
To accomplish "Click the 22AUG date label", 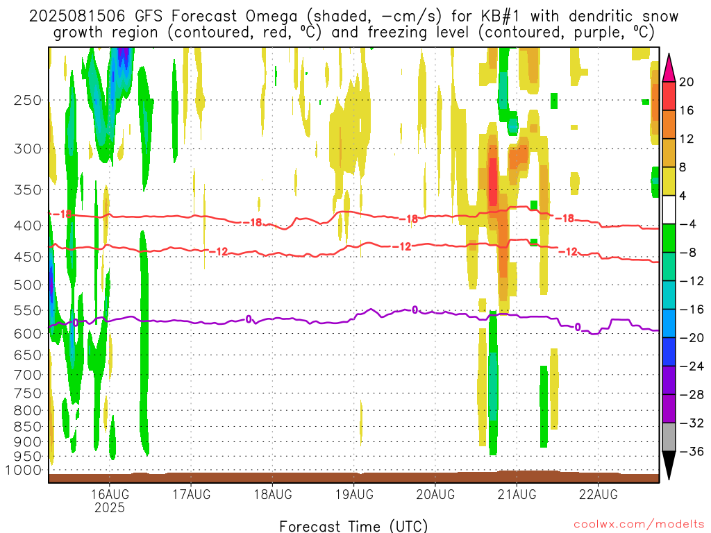I will [598, 494].
